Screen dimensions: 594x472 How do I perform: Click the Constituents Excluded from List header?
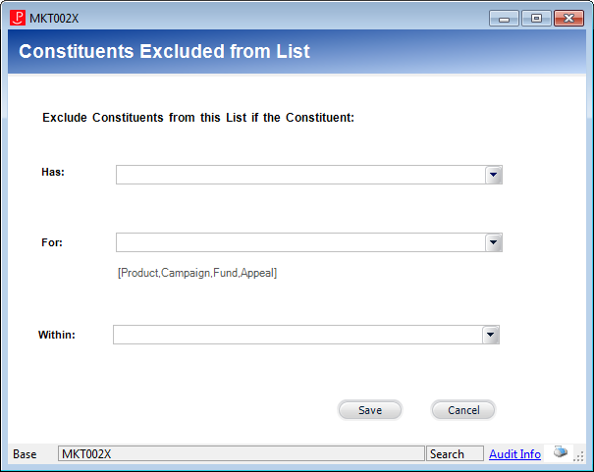[x=164, y=51]
